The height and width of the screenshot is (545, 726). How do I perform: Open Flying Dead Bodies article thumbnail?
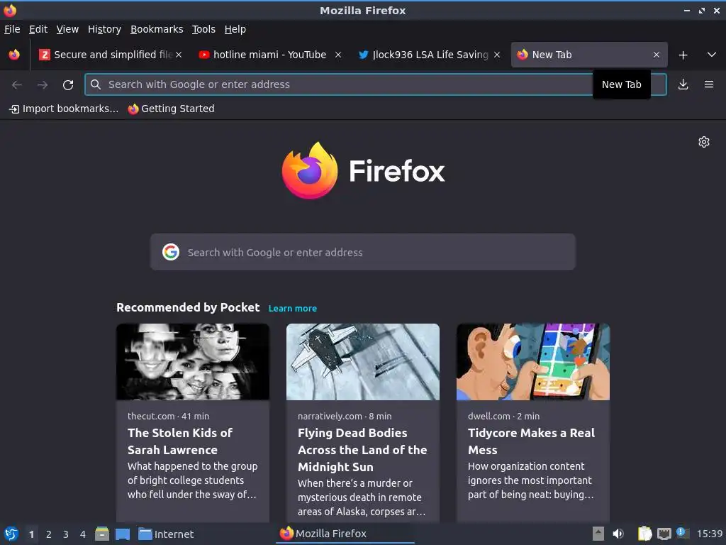[x=362, y=361]
